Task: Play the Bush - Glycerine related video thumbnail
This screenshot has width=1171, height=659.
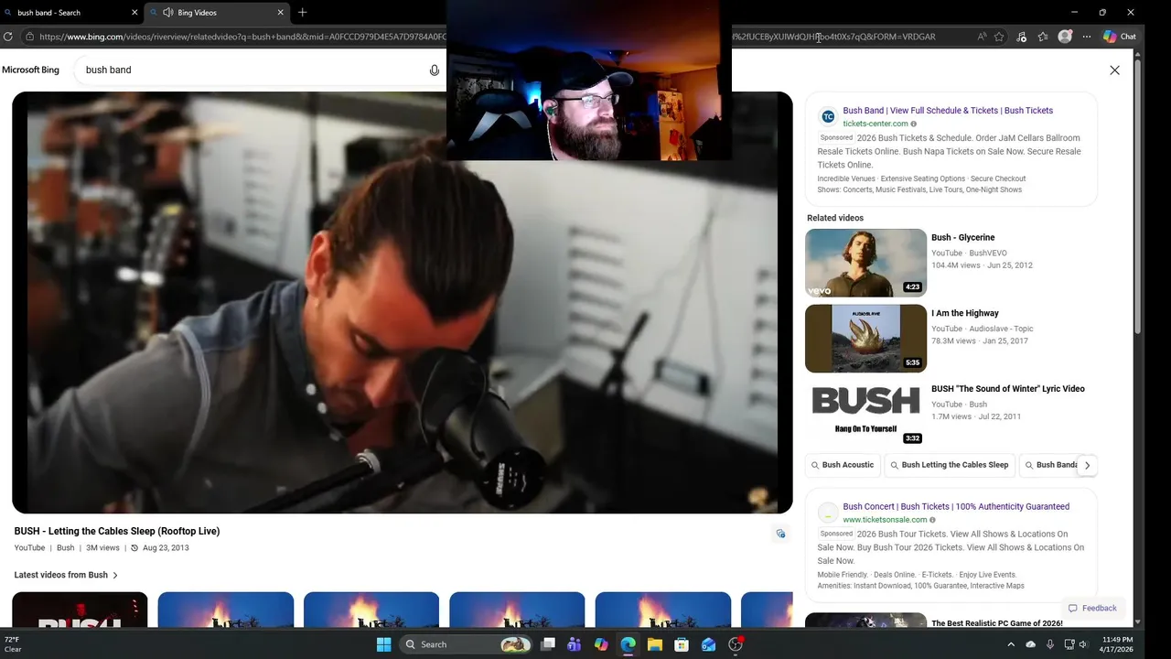Action: [x=865, y=263]
